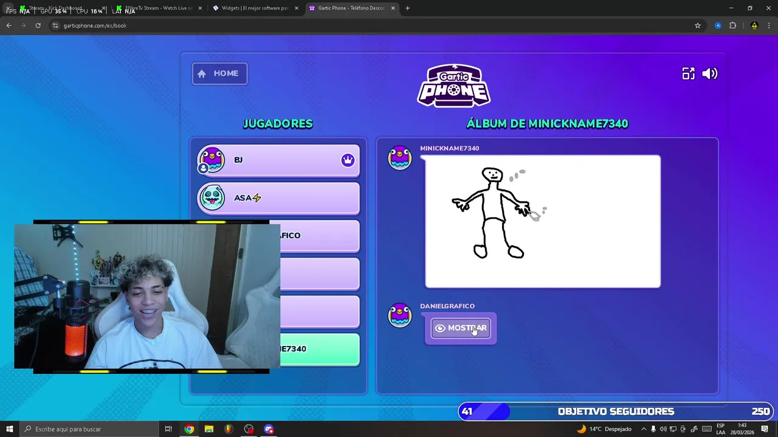Click the HOME button in Gartic Phone
The image size is (778, 437).
click(219, 73)
